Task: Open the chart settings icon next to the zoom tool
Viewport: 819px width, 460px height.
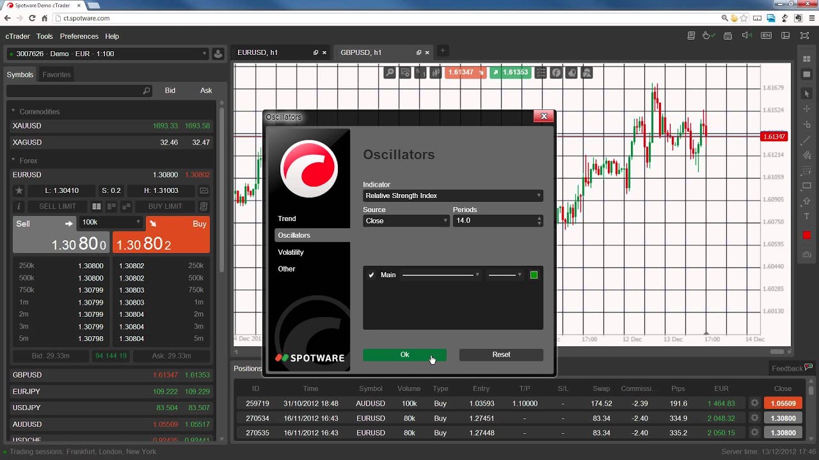Action: (405, 73)
